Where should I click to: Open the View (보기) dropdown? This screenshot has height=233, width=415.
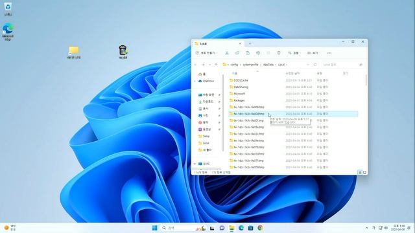[x=313, y=53]
